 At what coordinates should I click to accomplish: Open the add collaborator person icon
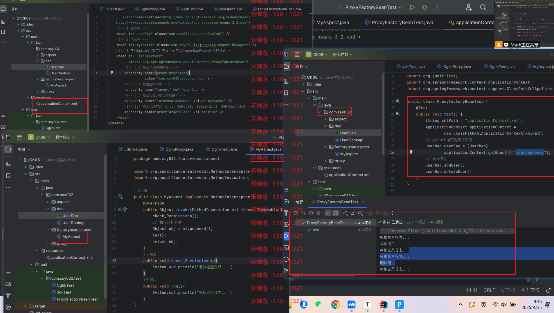click(x=469, y=7)
